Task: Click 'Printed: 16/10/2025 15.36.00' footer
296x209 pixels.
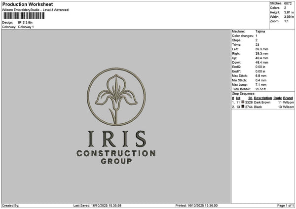Action: tap(196, 206)
